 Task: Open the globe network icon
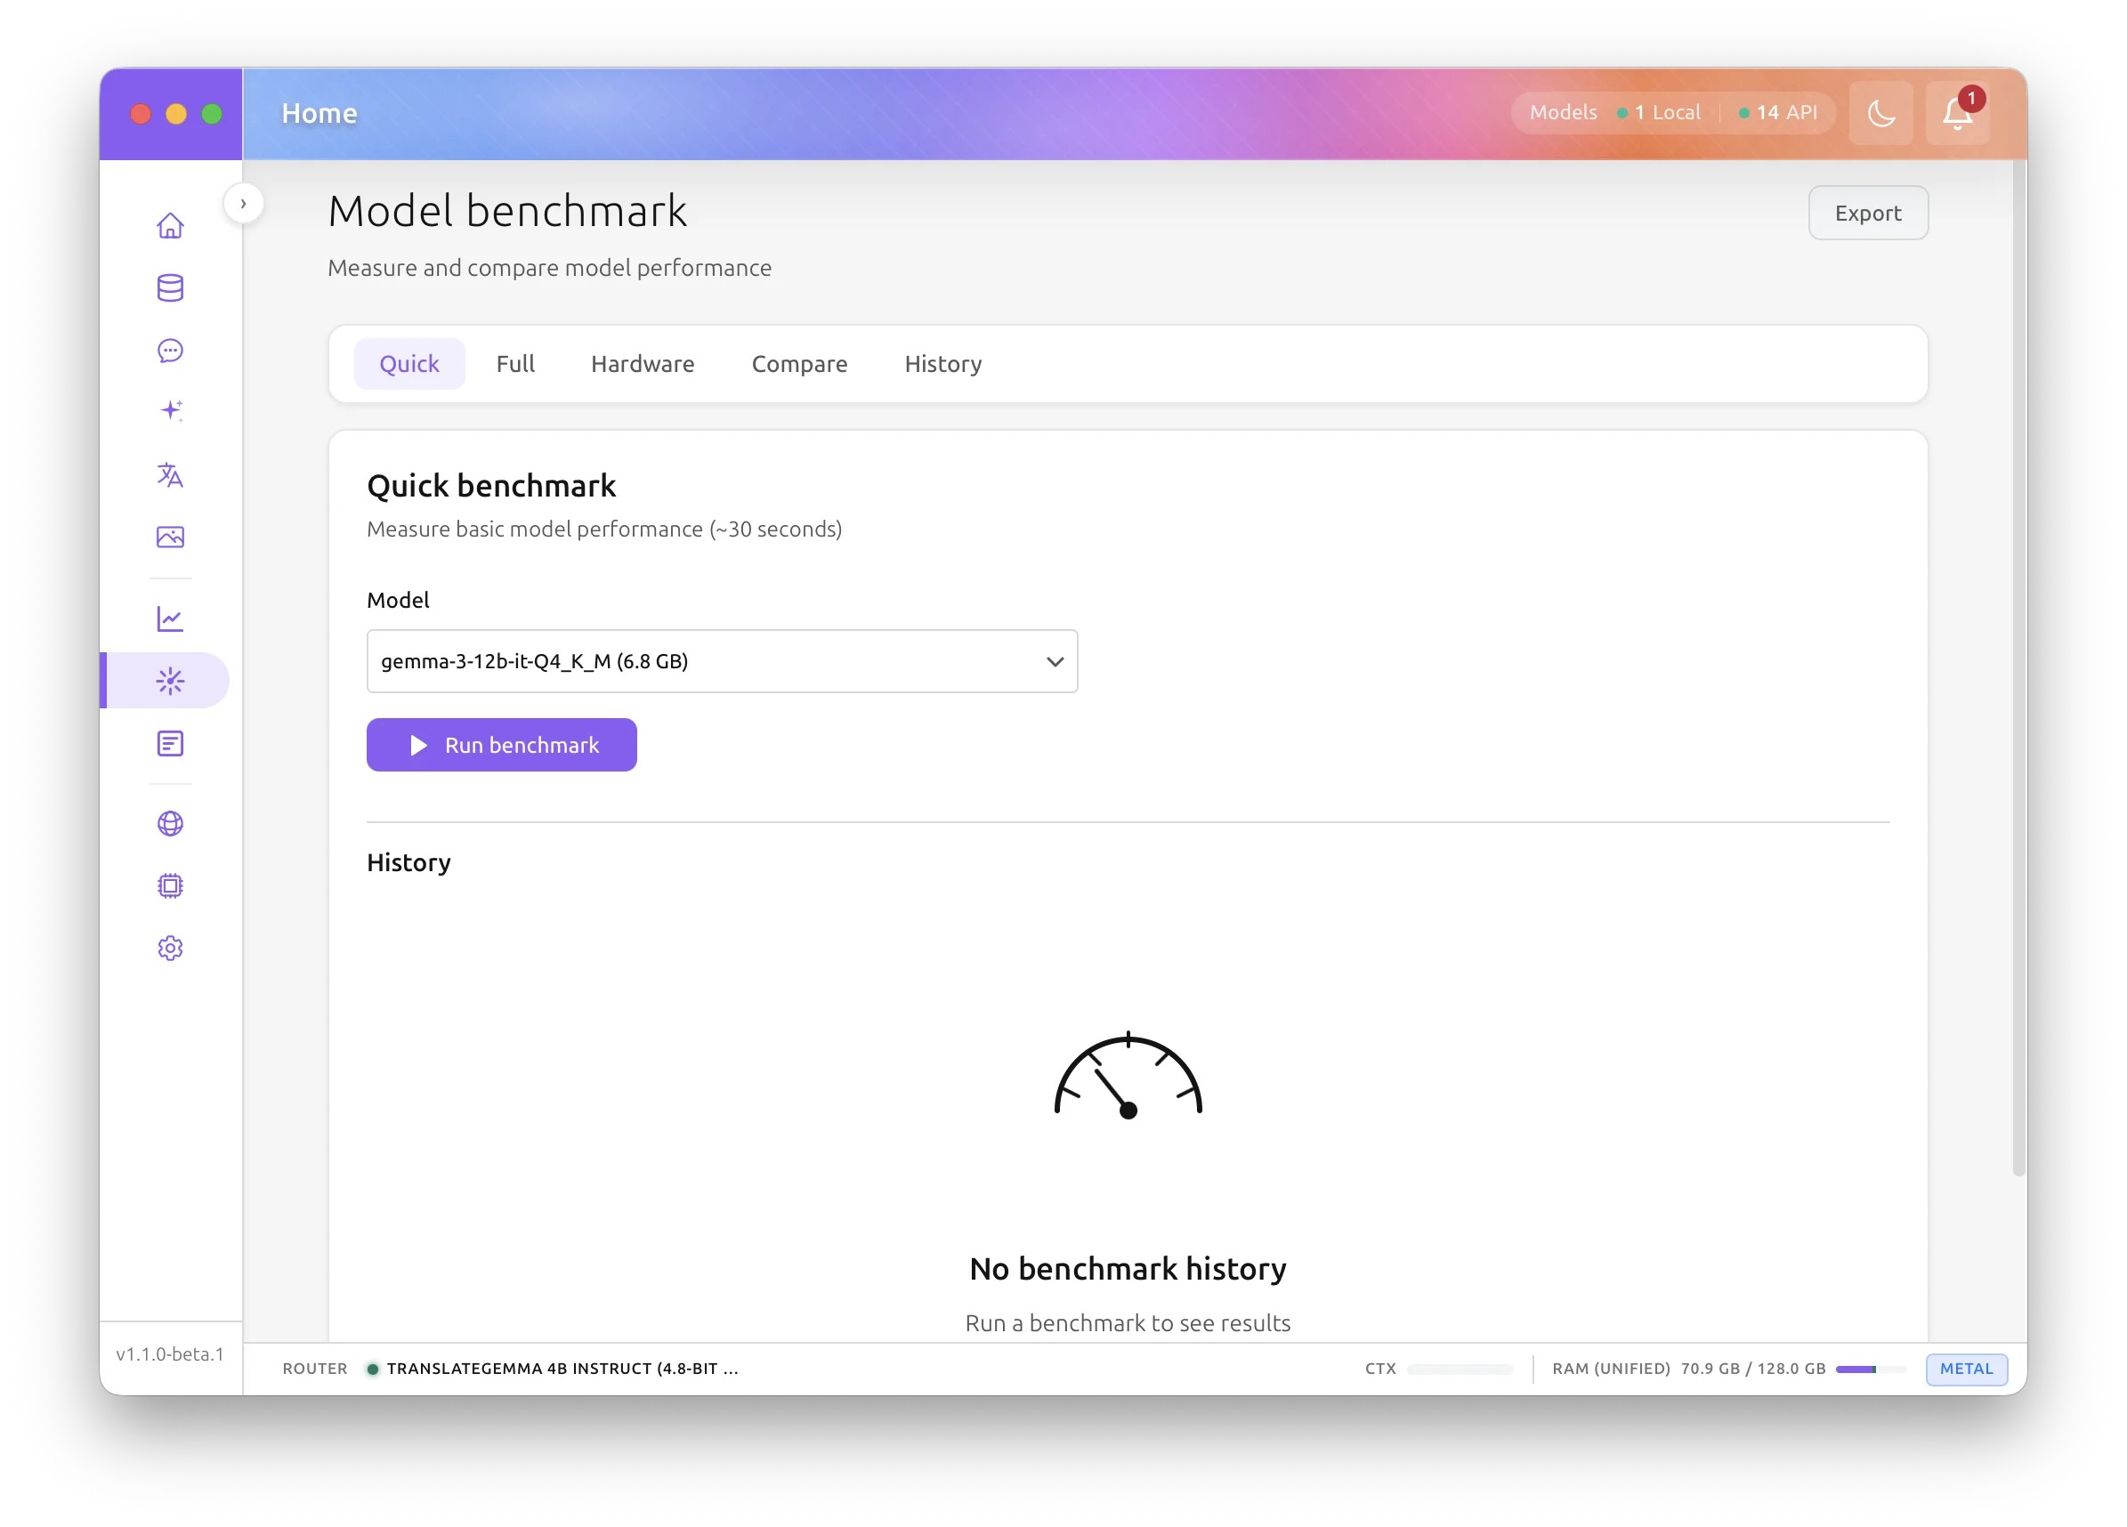point(170,825)
